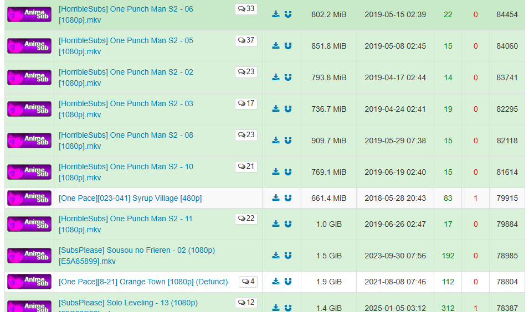Open SubsPlease Solo Leveling - 13 page
The image size is (529, 312).
pyautogui.click(x=128, y=305)
